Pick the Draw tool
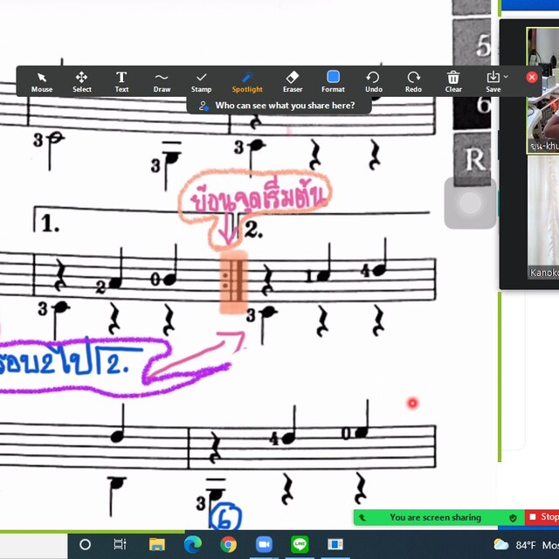This screenshot has width=559, height=559. point(162,81)
